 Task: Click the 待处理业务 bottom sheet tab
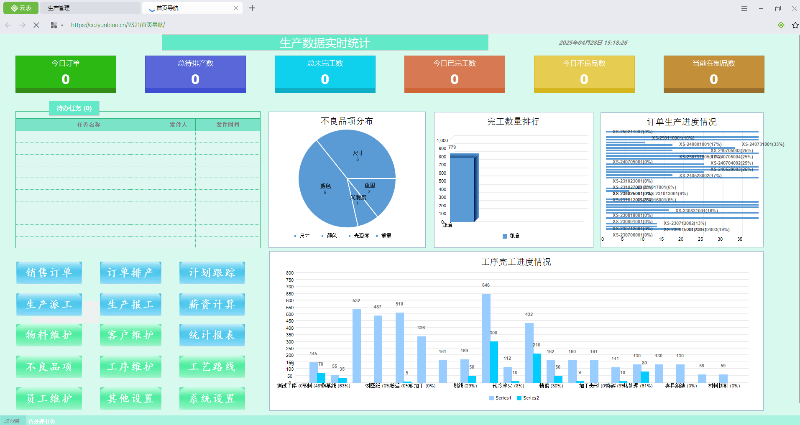pos(41,421)
